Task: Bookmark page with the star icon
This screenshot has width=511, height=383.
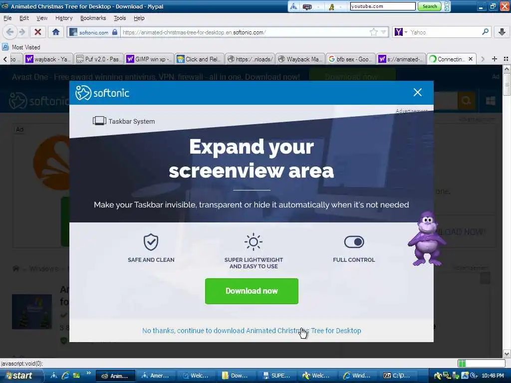Action: click(x=373, y=32)
